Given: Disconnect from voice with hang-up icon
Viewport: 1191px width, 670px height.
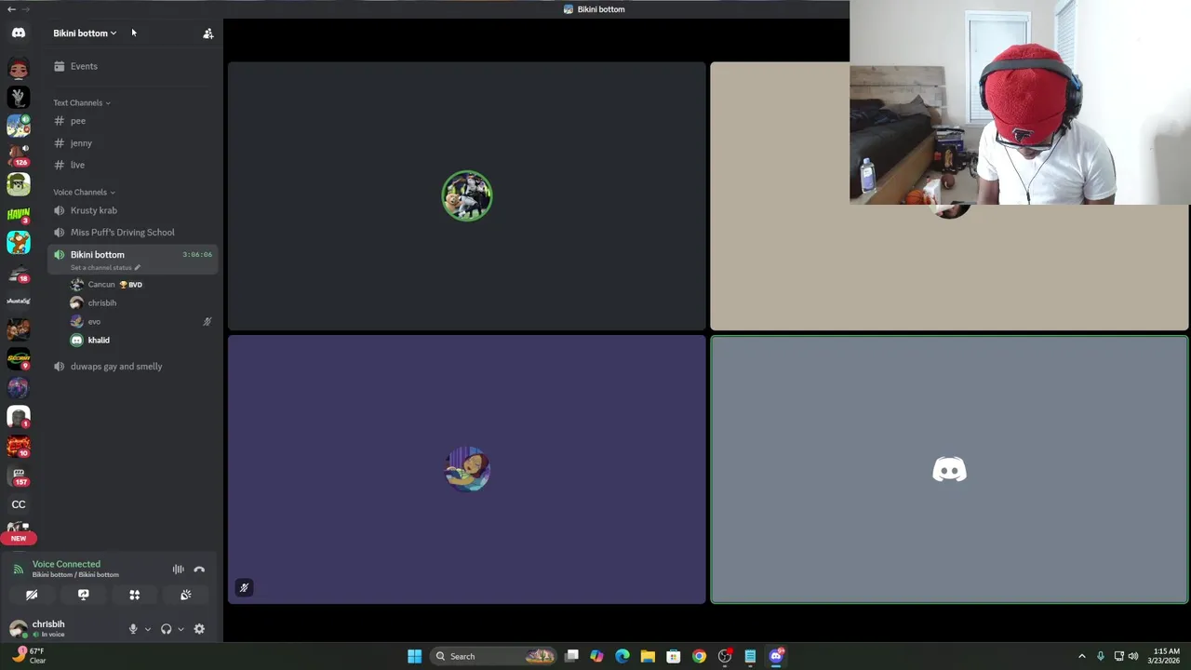Looking at the screenshot, I should point(199,569).
